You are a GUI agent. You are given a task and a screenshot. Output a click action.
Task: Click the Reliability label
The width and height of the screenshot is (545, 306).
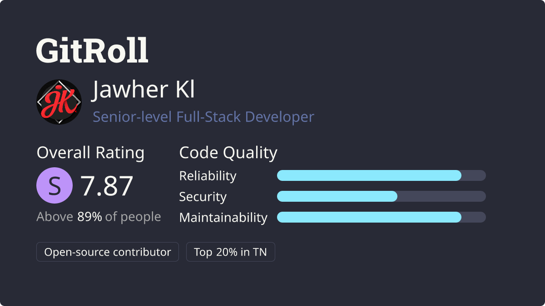click(x=208, y=176)
